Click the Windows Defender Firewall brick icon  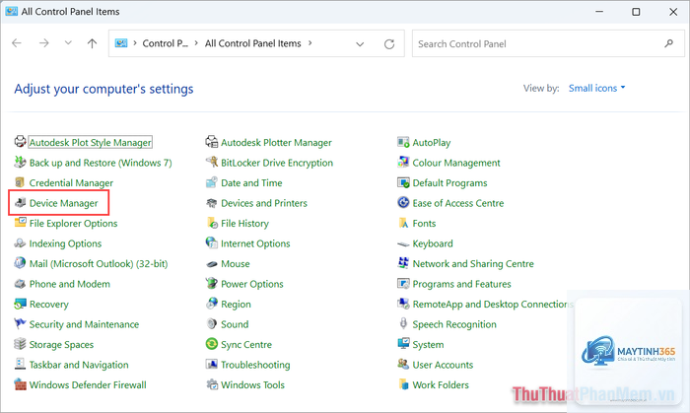coord(21,384)
